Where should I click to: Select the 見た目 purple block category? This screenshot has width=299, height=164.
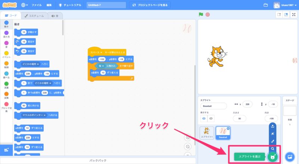pyautogui.click(x=6, y=34)
